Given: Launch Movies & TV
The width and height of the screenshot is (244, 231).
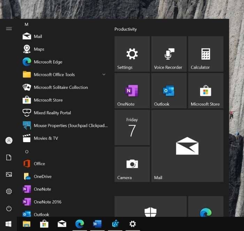Looking at the screenshot, I should (65, 138).
